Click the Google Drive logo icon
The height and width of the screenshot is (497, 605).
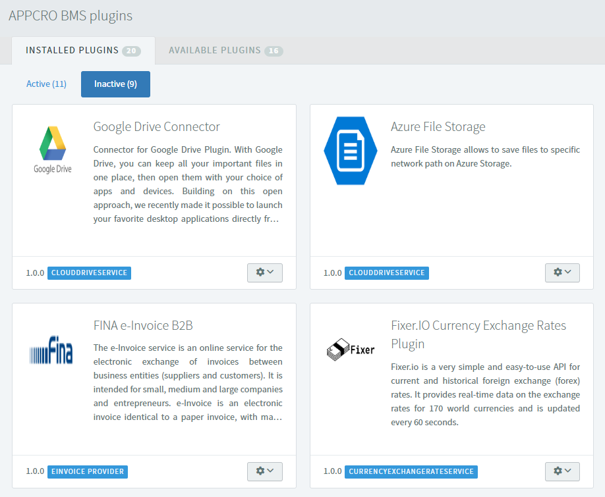53,150
